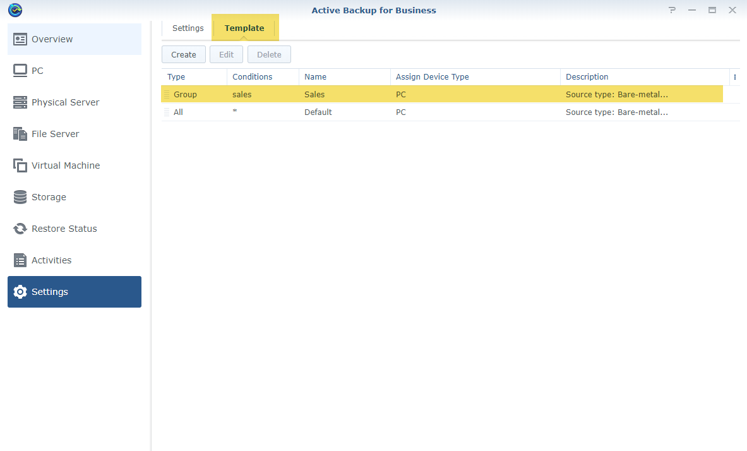Click the Overview sidebar icon
747x451 pixels.
(20, 39)
